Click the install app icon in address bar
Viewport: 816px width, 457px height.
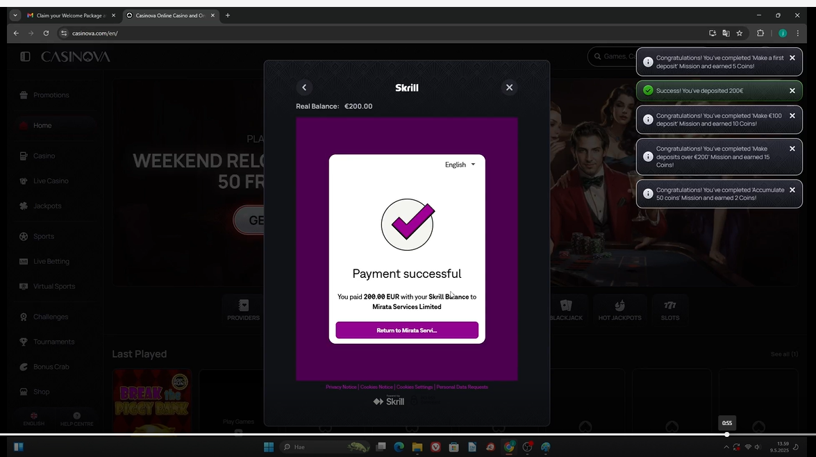[713, 33]
